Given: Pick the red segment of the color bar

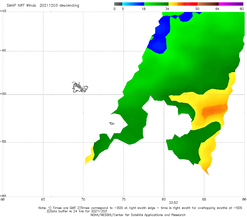Looking at the screenshot, I should pyautogui.click(x=192, y=4).
